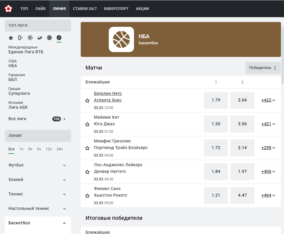Open the Победитель market dropdown

(263, 68)
